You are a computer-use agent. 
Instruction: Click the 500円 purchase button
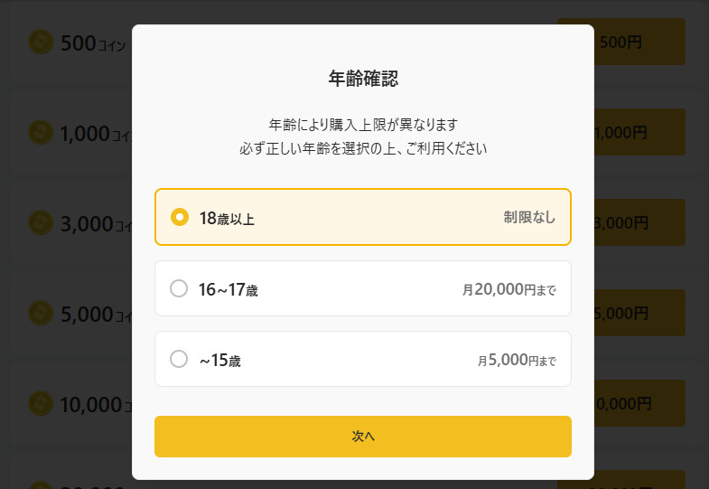[640, 42]
